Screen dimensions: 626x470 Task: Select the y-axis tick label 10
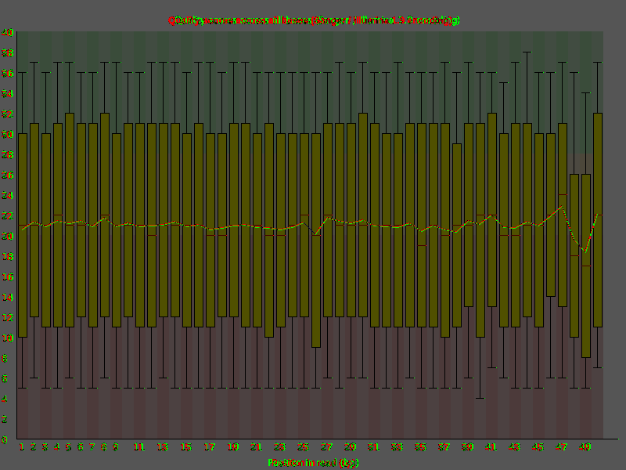click(x=8, y=338)
